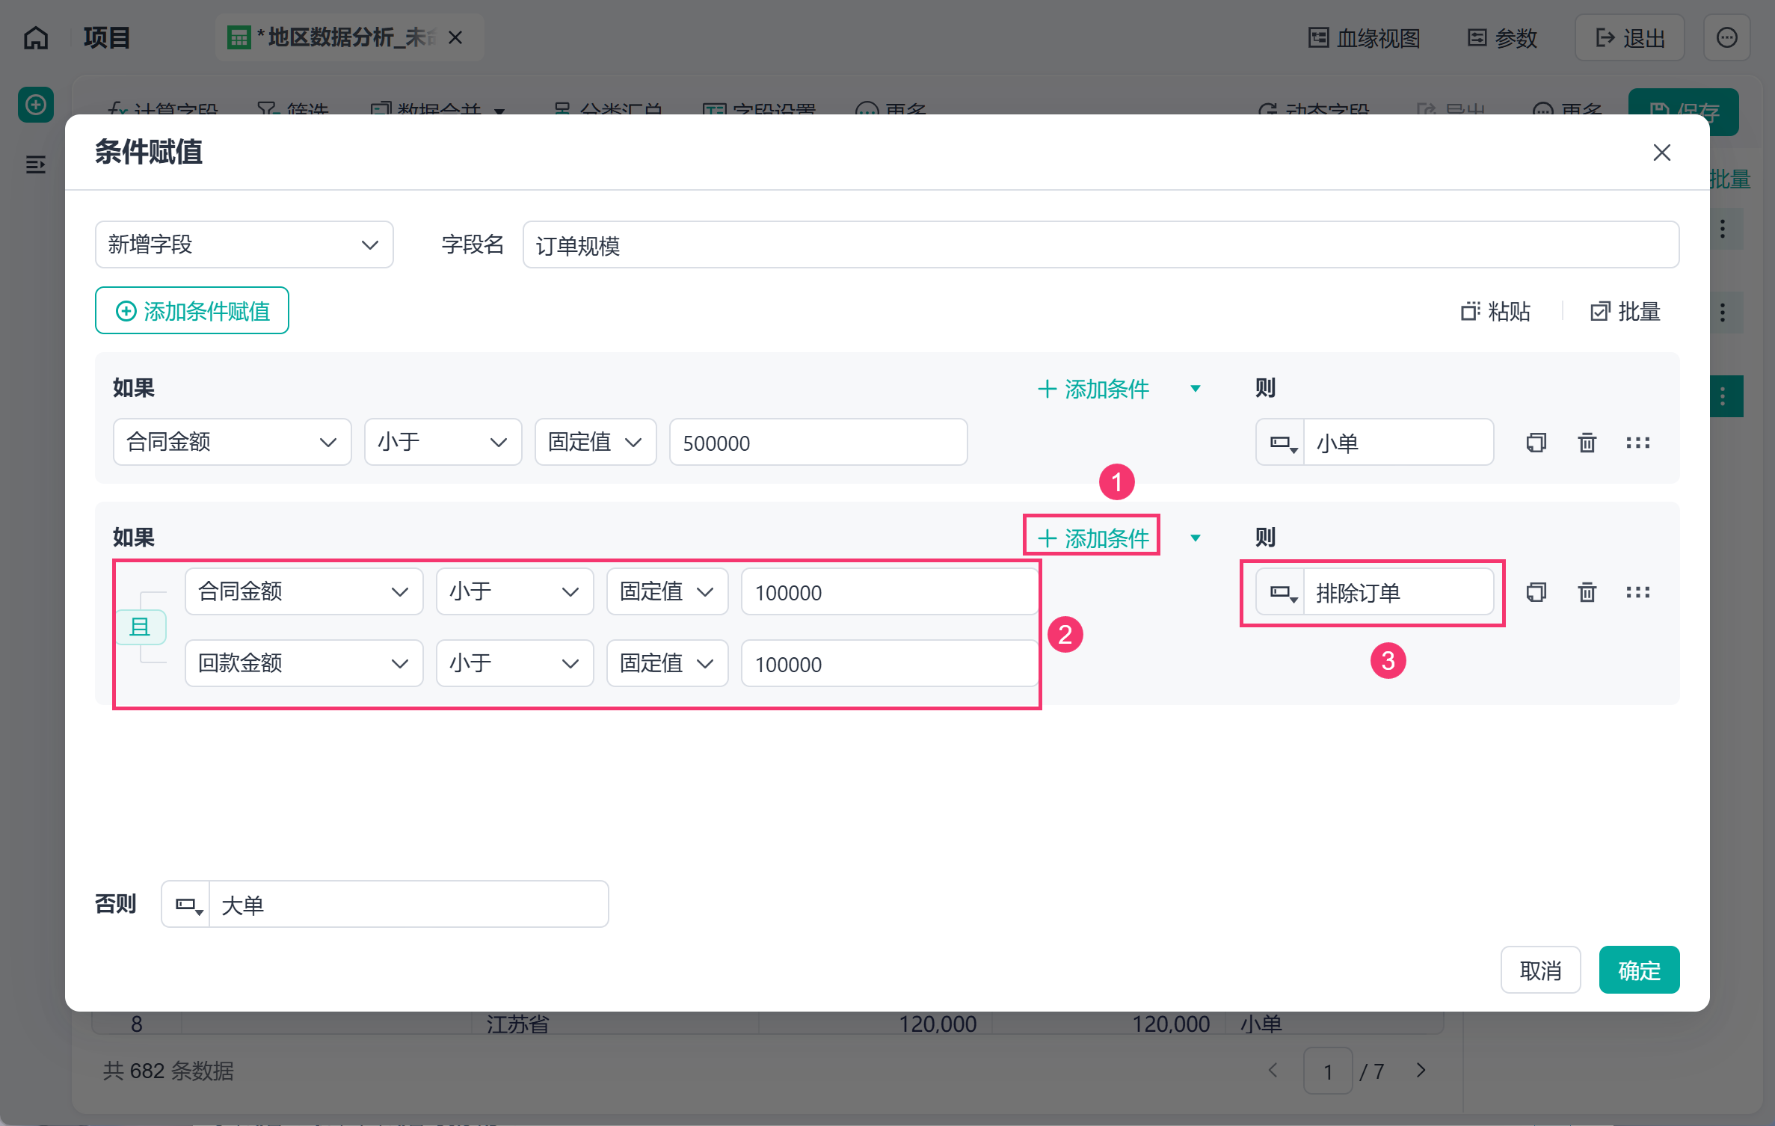Go to previous page in pagination

click(1273, 1071)
